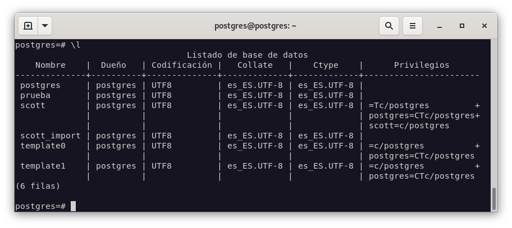This screenshot has height=228, width=512.
Task: Open the hamburger main menu
Action: click(413, 26)
